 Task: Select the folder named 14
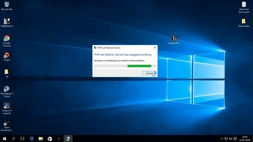(7, 74)
